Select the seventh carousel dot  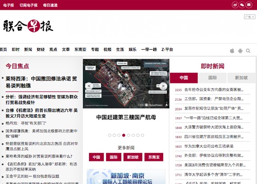click(138, 135)
